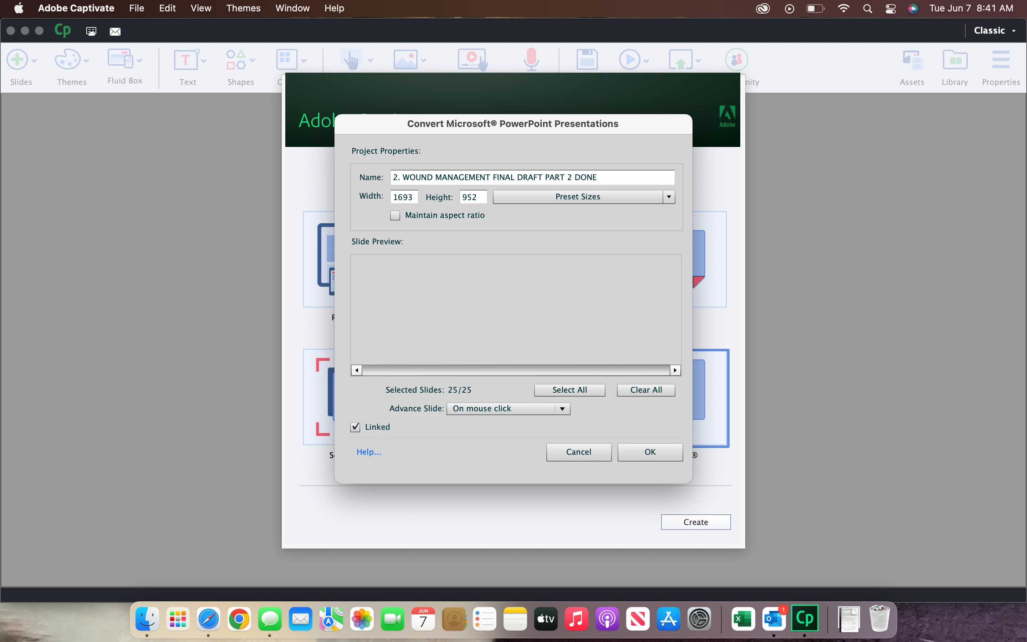Select the Text tool icon
The height and width of the screenshot is (642, 1027).
(185, 60)
